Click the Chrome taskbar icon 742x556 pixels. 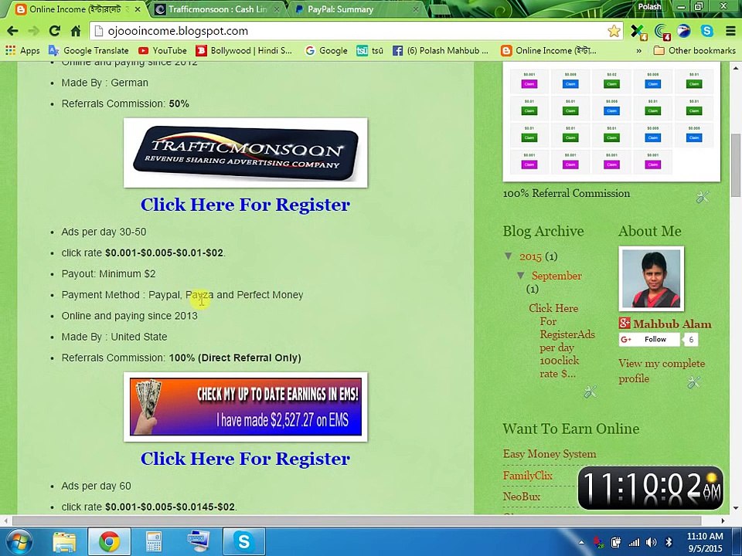(109, 542)
